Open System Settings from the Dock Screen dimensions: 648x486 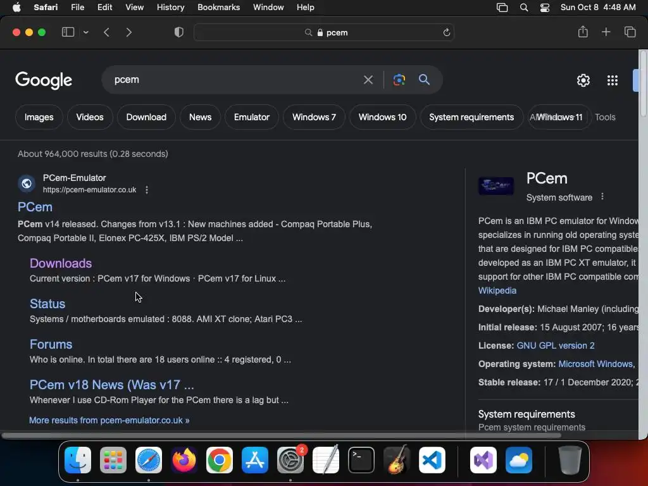[290, 460]
